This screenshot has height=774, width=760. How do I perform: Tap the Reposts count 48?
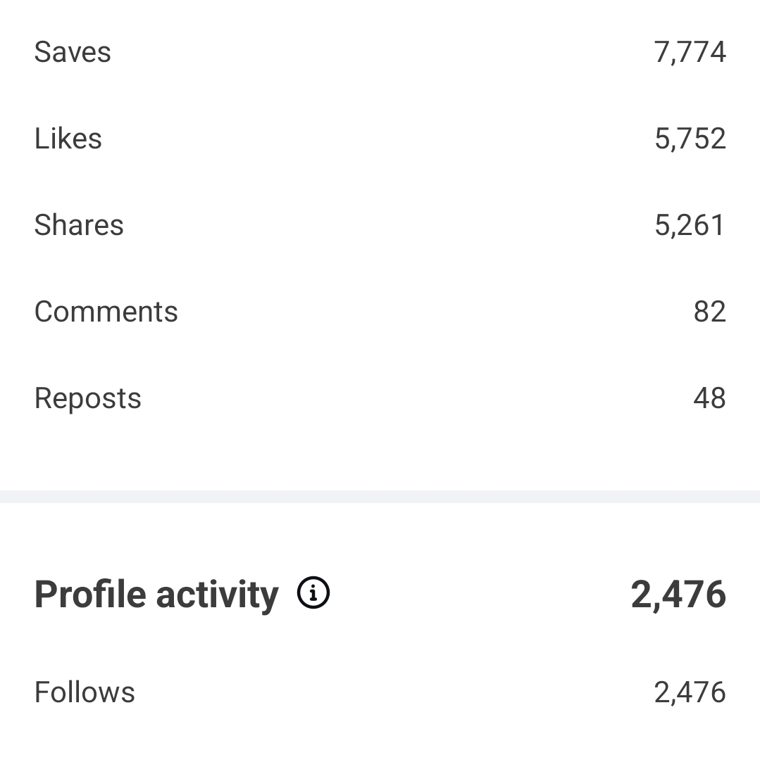[x=709, y=398]
